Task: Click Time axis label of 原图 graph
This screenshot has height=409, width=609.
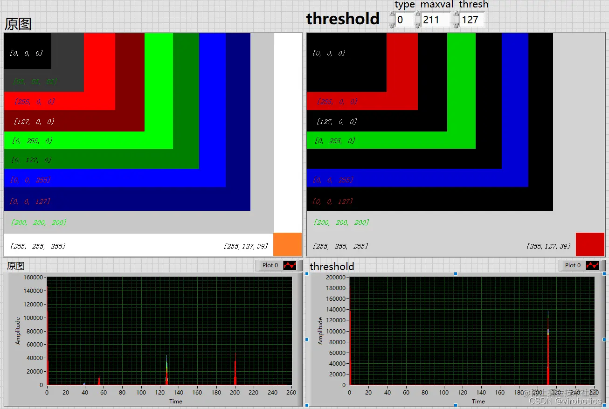Action: (176, 401)
